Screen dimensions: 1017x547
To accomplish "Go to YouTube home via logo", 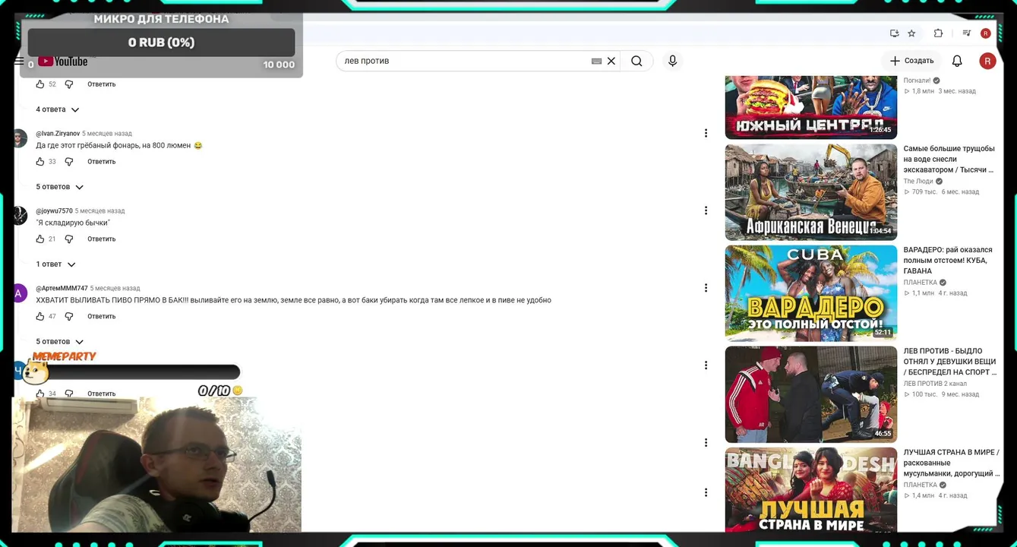I will pos(63,62).
